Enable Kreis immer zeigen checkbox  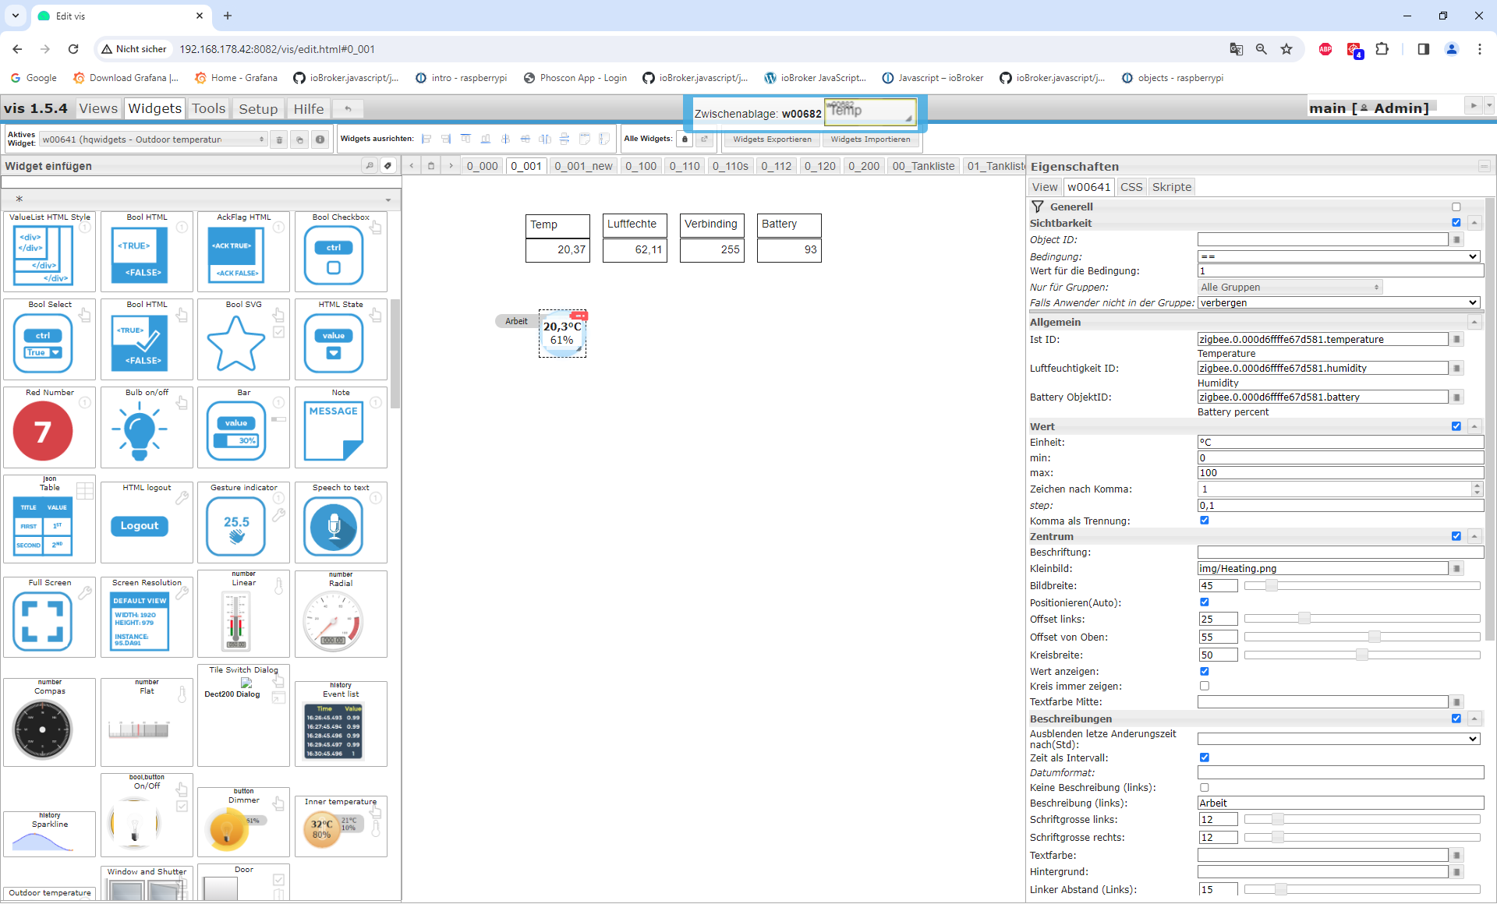pyautogui.click(x=1205, y=687)
